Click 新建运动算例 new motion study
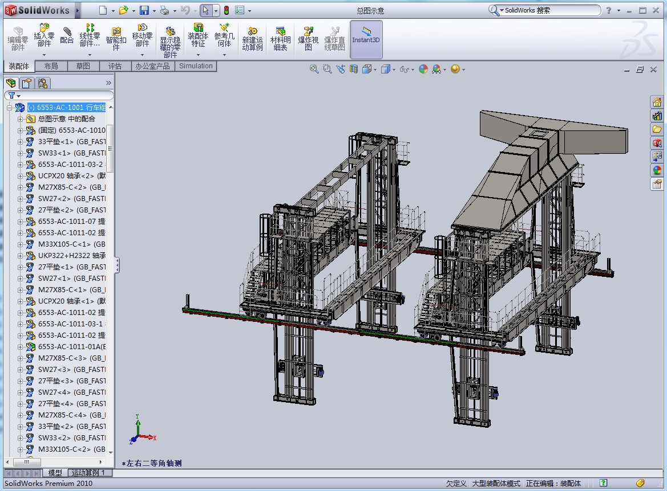This screenshot has width=667, height=491. (x=252, y=39)
